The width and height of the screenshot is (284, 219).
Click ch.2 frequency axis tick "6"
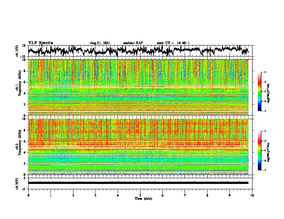click(25, 141)
